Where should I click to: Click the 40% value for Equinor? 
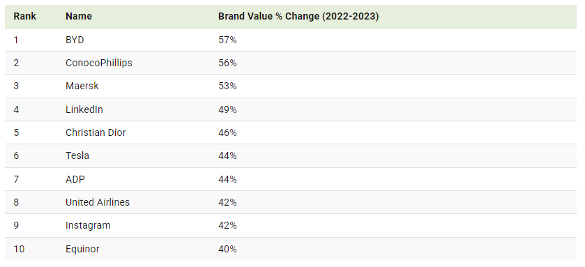227,249
